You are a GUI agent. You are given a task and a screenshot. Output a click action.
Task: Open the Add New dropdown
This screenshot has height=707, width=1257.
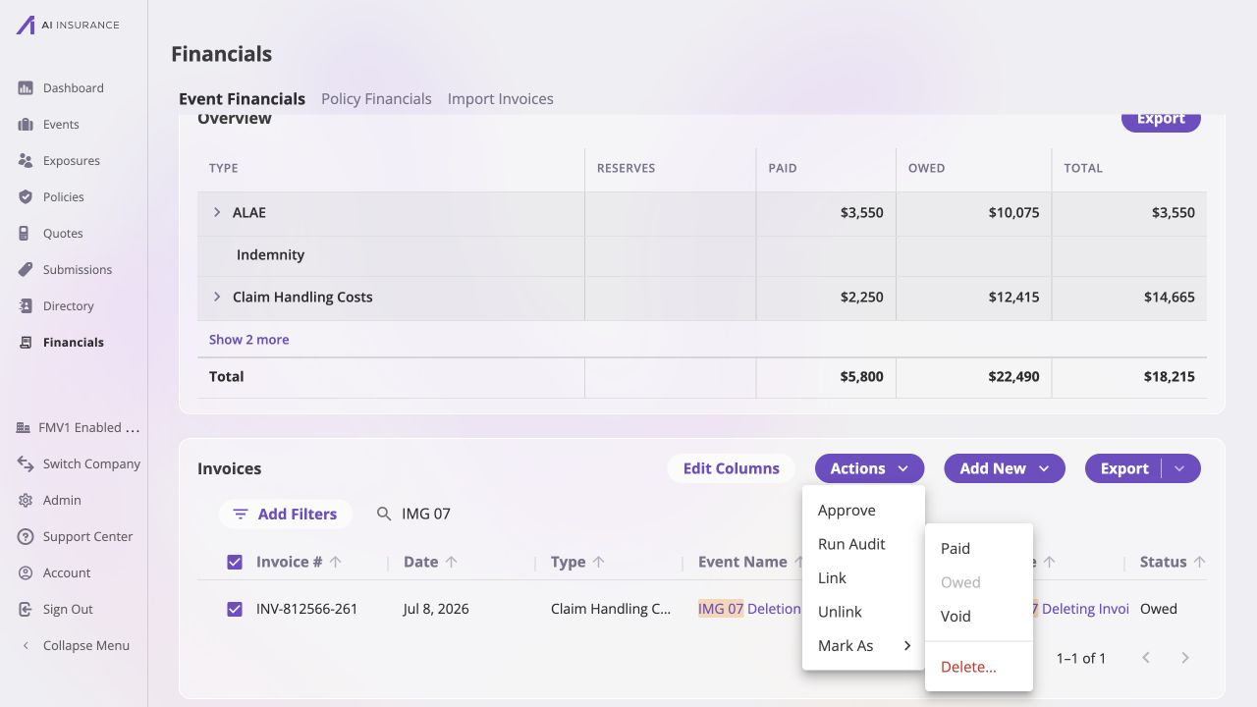[x=1005, y=468]
